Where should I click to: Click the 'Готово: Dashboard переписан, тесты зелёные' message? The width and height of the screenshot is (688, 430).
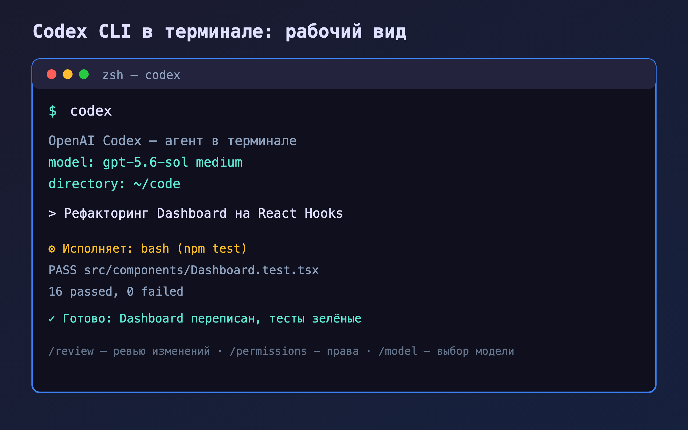pos(212,319)
